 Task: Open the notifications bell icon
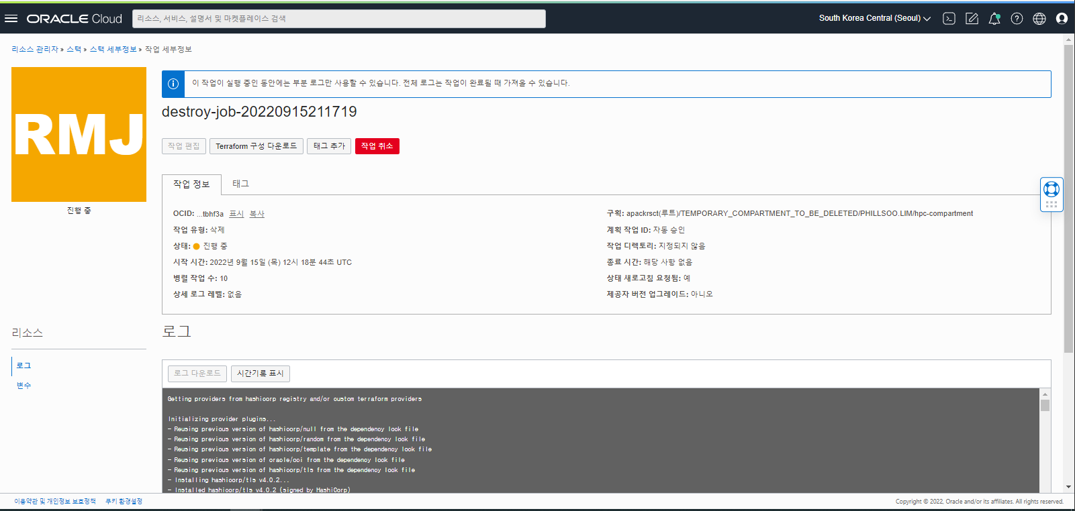pyautogui.click(x=994, y=19)
